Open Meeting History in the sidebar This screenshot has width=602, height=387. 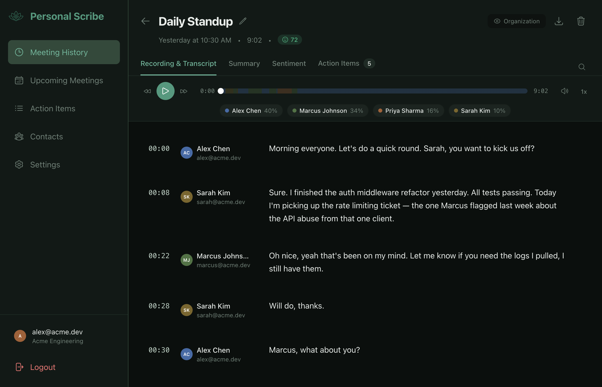[x=64, y=52]
